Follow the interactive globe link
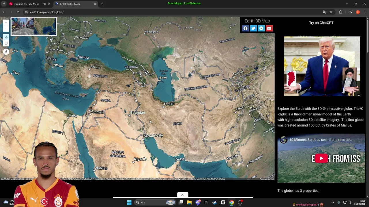 pos(339,109)
